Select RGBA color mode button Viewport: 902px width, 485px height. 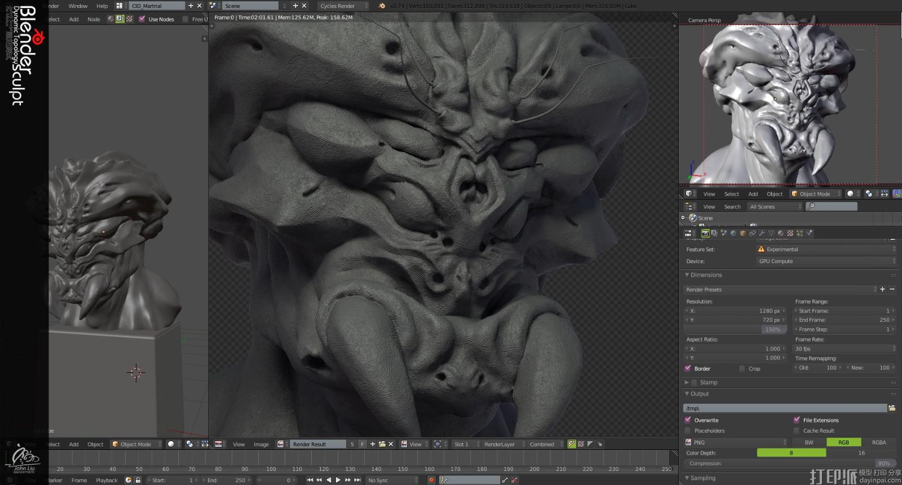click(x=879, y=443)
